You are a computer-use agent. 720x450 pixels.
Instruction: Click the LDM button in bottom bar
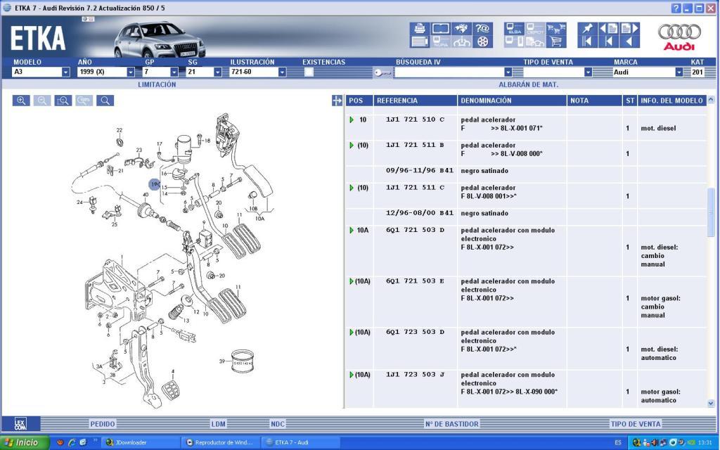tap(218, 424)
